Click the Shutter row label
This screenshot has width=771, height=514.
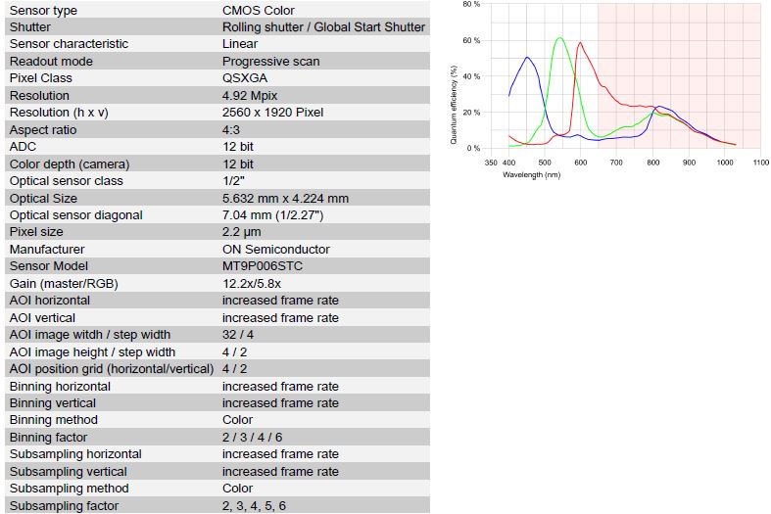(30, 27)
